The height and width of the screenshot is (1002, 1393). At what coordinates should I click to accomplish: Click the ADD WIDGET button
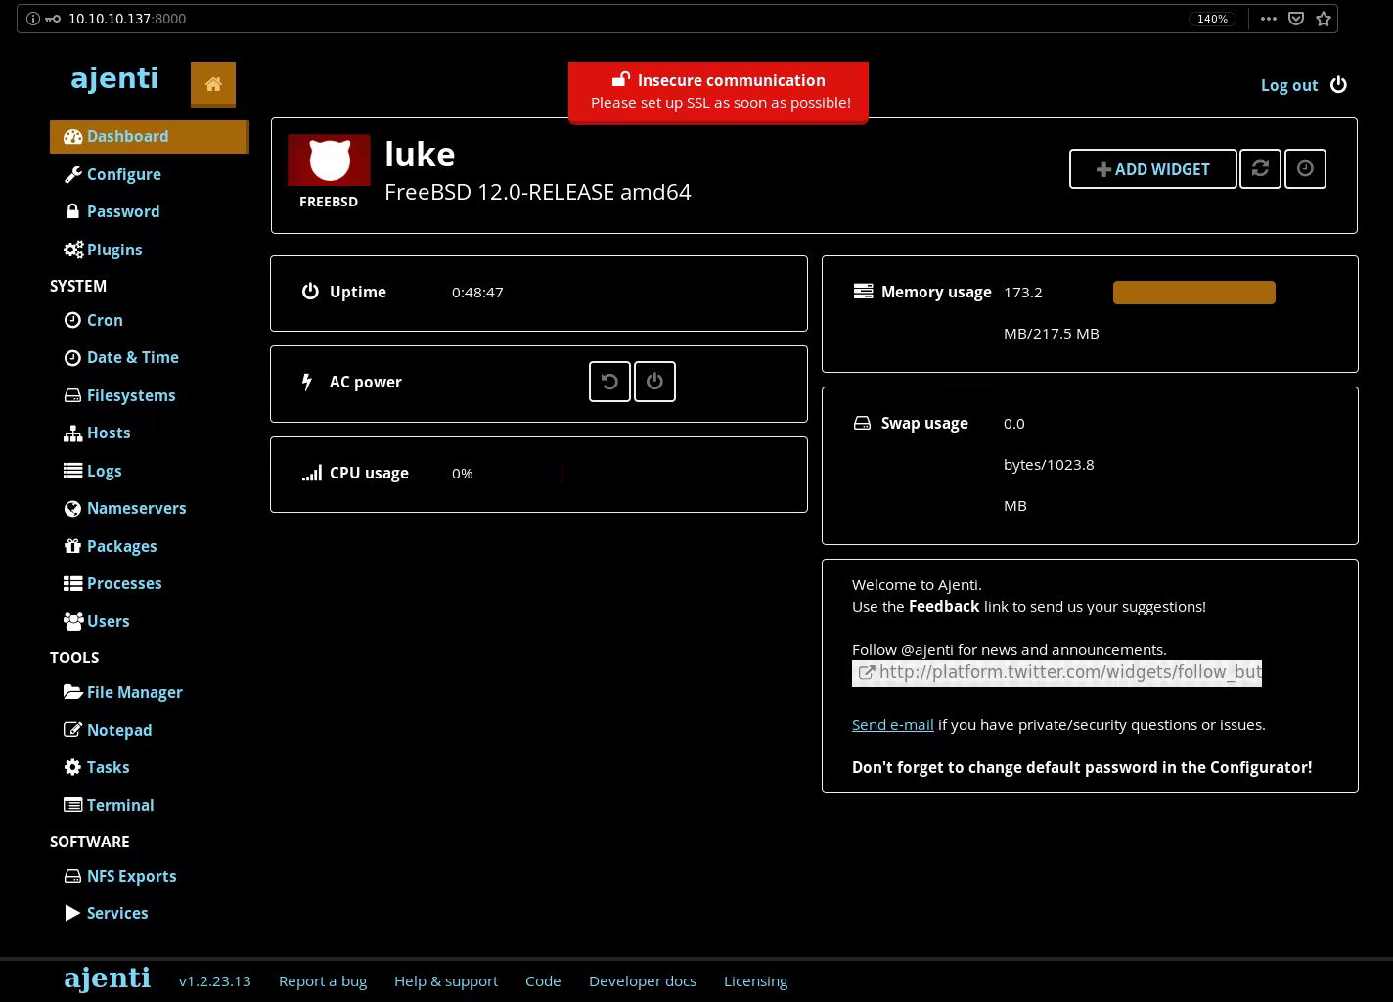1152,169
